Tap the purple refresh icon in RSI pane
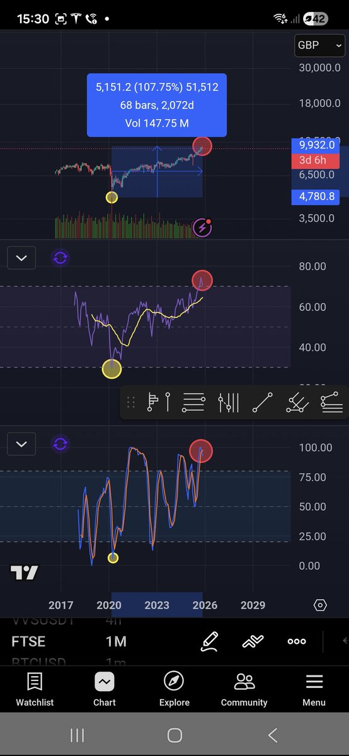349x756 pixels. [x=60, y=258]
